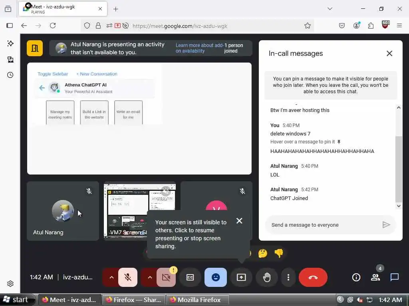Select the VM7 screen share thumbnail

click(139, 211)
